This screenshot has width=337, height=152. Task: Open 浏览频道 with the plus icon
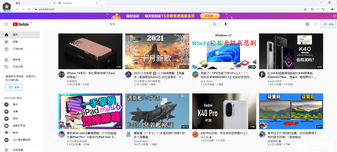[x=20, y=150]
